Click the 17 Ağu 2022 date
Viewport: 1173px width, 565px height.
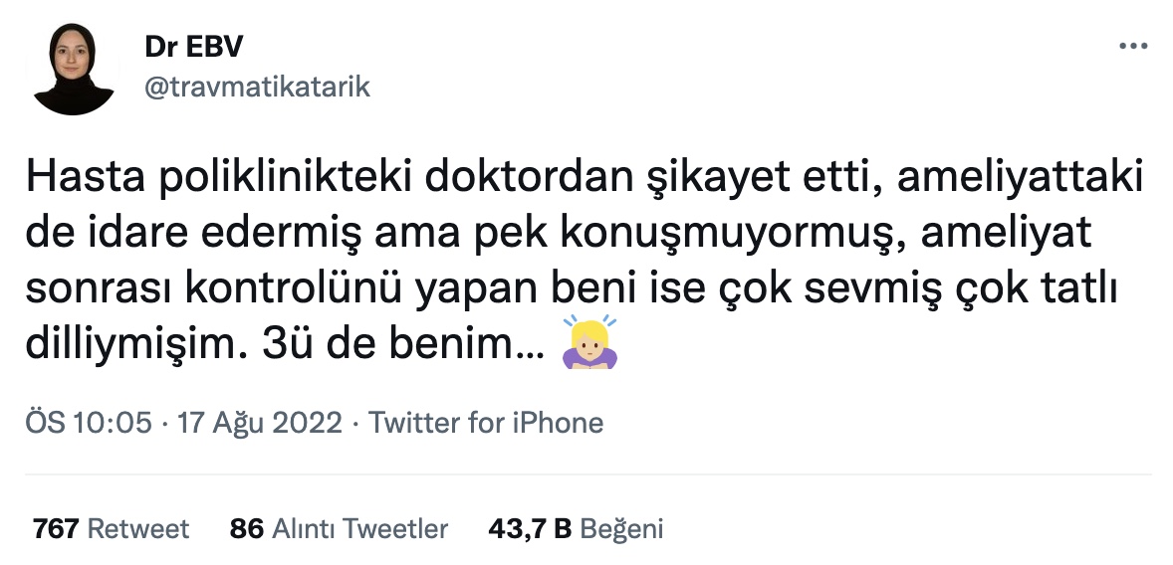pos(260,423)
